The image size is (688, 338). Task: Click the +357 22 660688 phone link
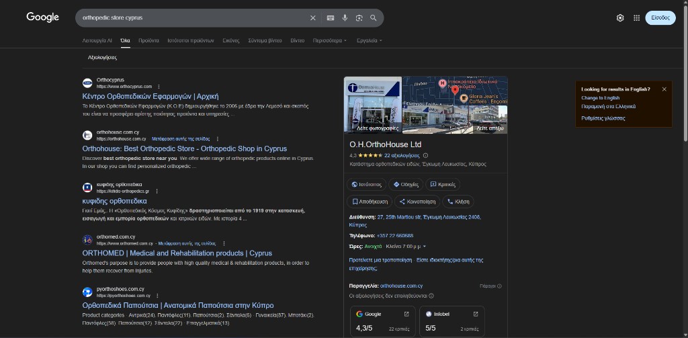[395, 236]
